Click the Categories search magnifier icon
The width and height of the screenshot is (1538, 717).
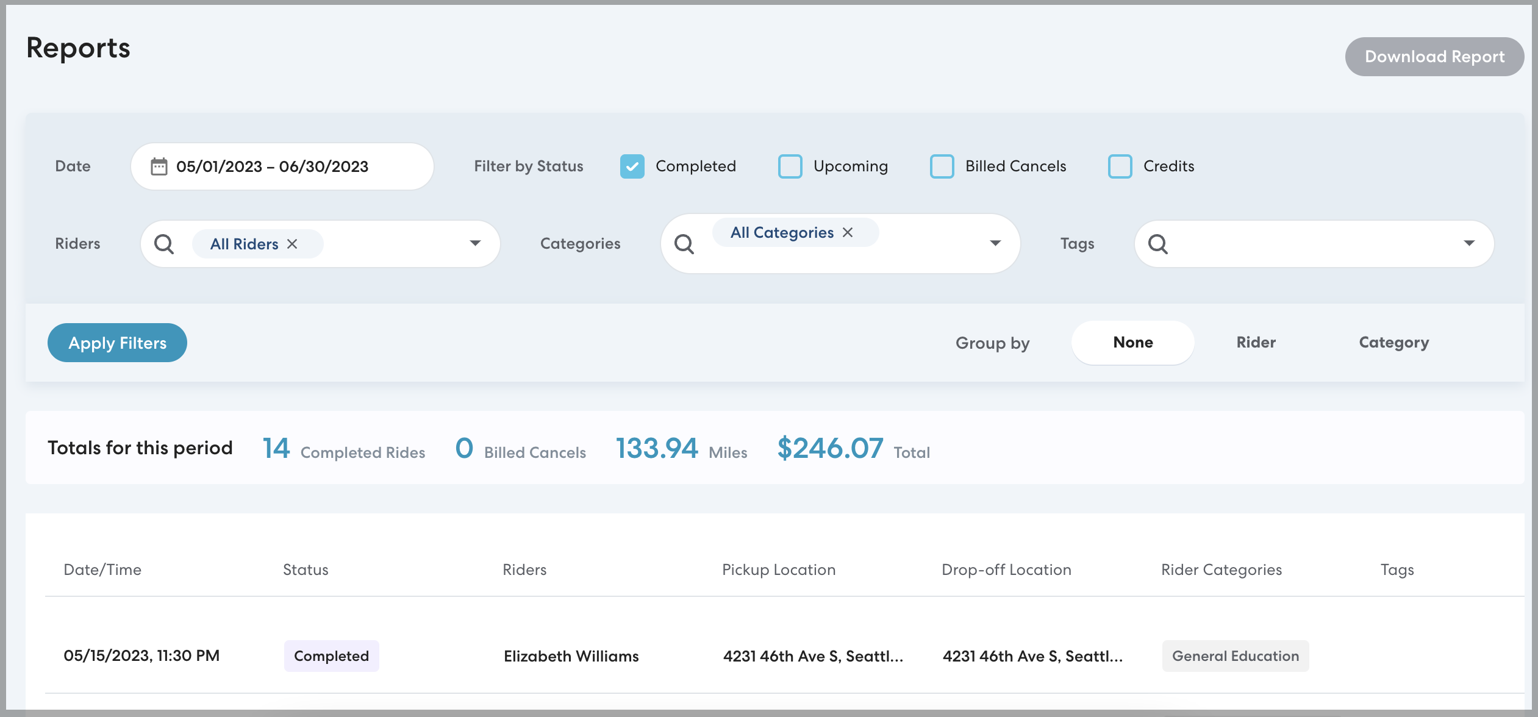pos(684,244)
